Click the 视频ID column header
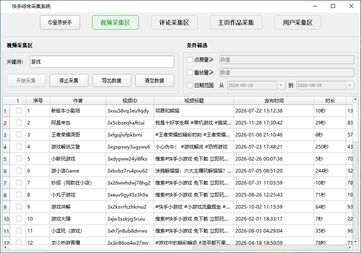This screenshot has height=253, width=361. coord(130,100)
